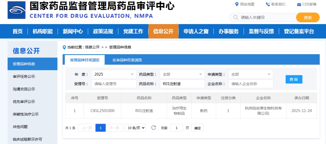Click the 联系我们 phone icon
326x144 pixels.
(x=268, y=4)
